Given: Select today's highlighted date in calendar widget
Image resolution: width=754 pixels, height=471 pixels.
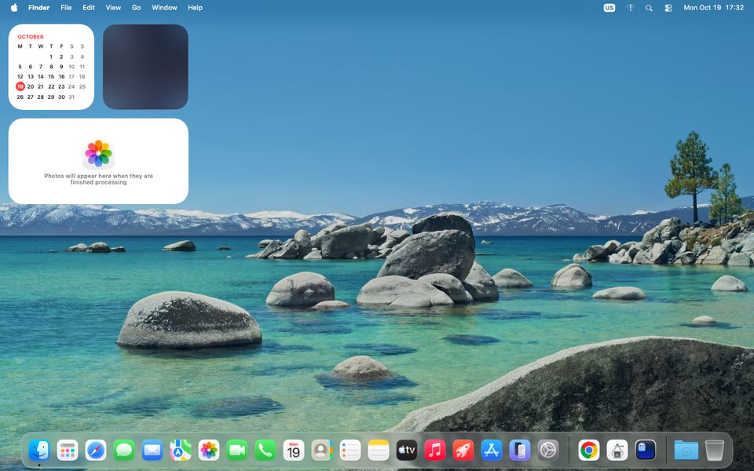Looking at the screenshot, I should [x=20, y=86].
